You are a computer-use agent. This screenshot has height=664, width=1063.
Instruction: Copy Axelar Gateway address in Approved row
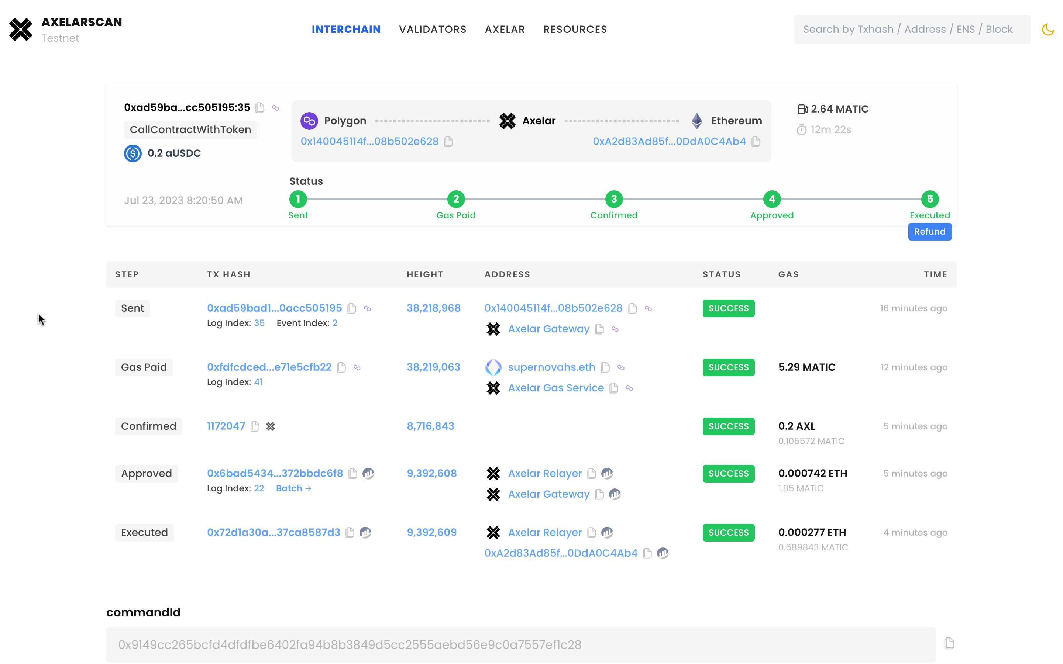coord(599,494)
